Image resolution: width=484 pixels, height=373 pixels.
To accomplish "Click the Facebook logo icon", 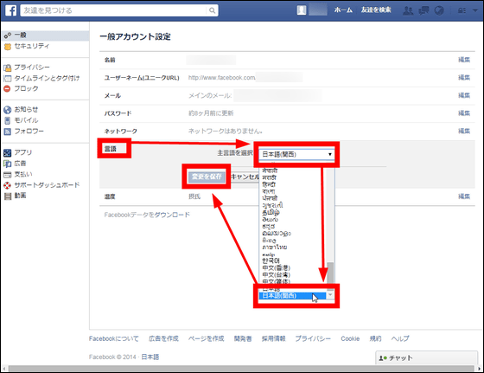I will click(10, 10).
